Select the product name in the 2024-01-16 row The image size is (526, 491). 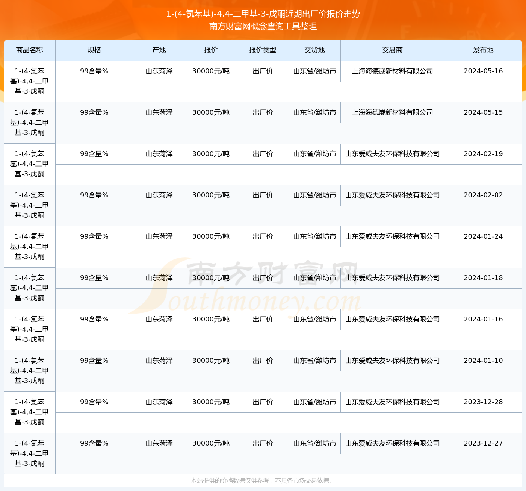point(30,329)
